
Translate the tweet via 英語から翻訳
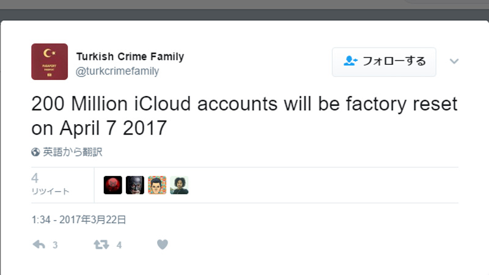click(x=72, y=152)
